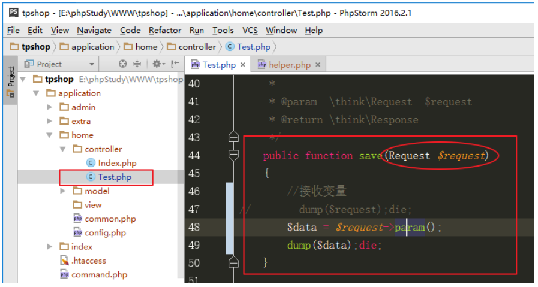
Task: Select the admin folder in tree
Action: coord(83,107)
